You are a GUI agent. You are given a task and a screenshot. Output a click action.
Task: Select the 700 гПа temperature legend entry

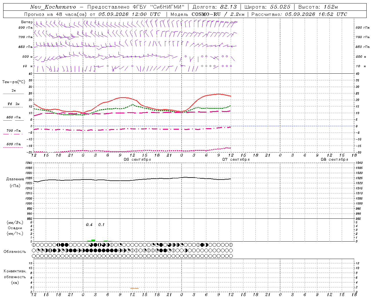(13, 131)
